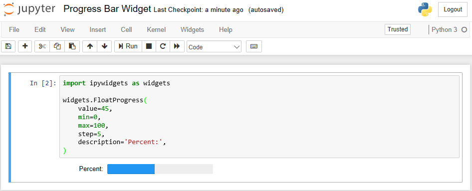Open the command palette keyboard icon
This screenshot has width=472, height=191.
click(x=254, y=46)
